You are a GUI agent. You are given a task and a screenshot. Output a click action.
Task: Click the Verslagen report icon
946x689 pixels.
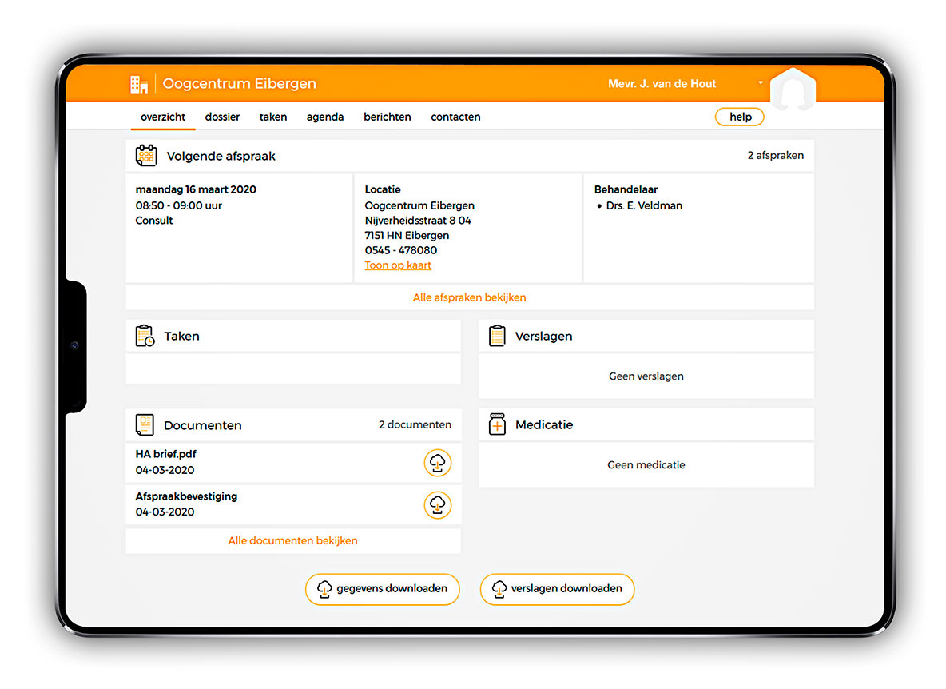point(497,337)
